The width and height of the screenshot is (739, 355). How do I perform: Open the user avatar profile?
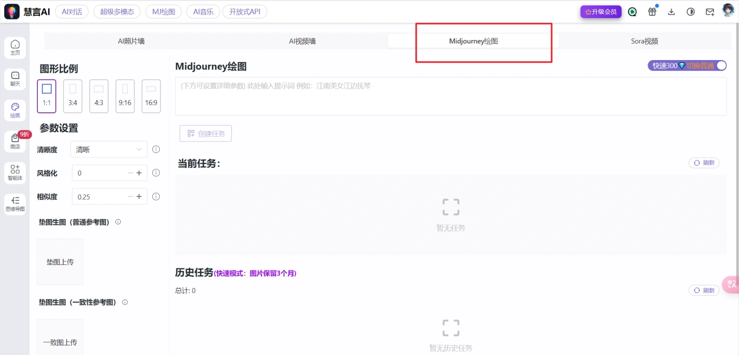[x=728, y=10]
